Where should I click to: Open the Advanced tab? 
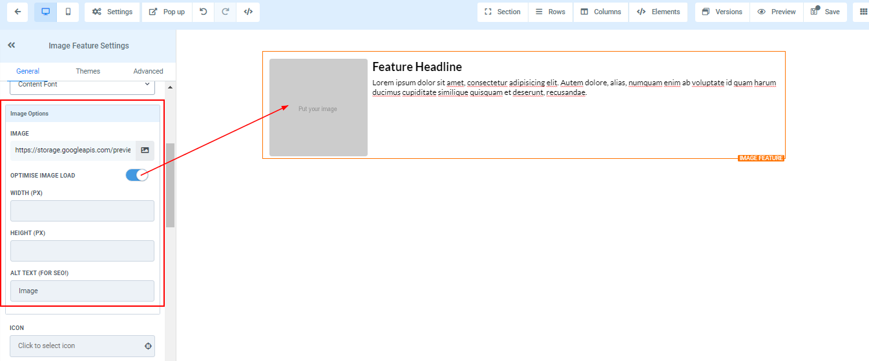148,71
